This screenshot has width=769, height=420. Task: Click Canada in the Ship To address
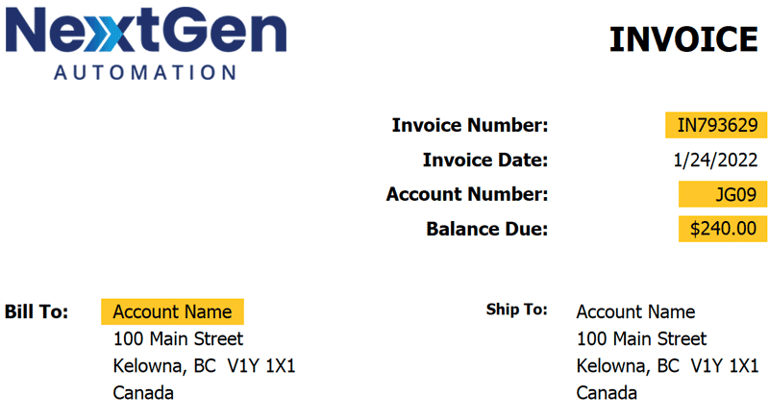coord(607,393)
